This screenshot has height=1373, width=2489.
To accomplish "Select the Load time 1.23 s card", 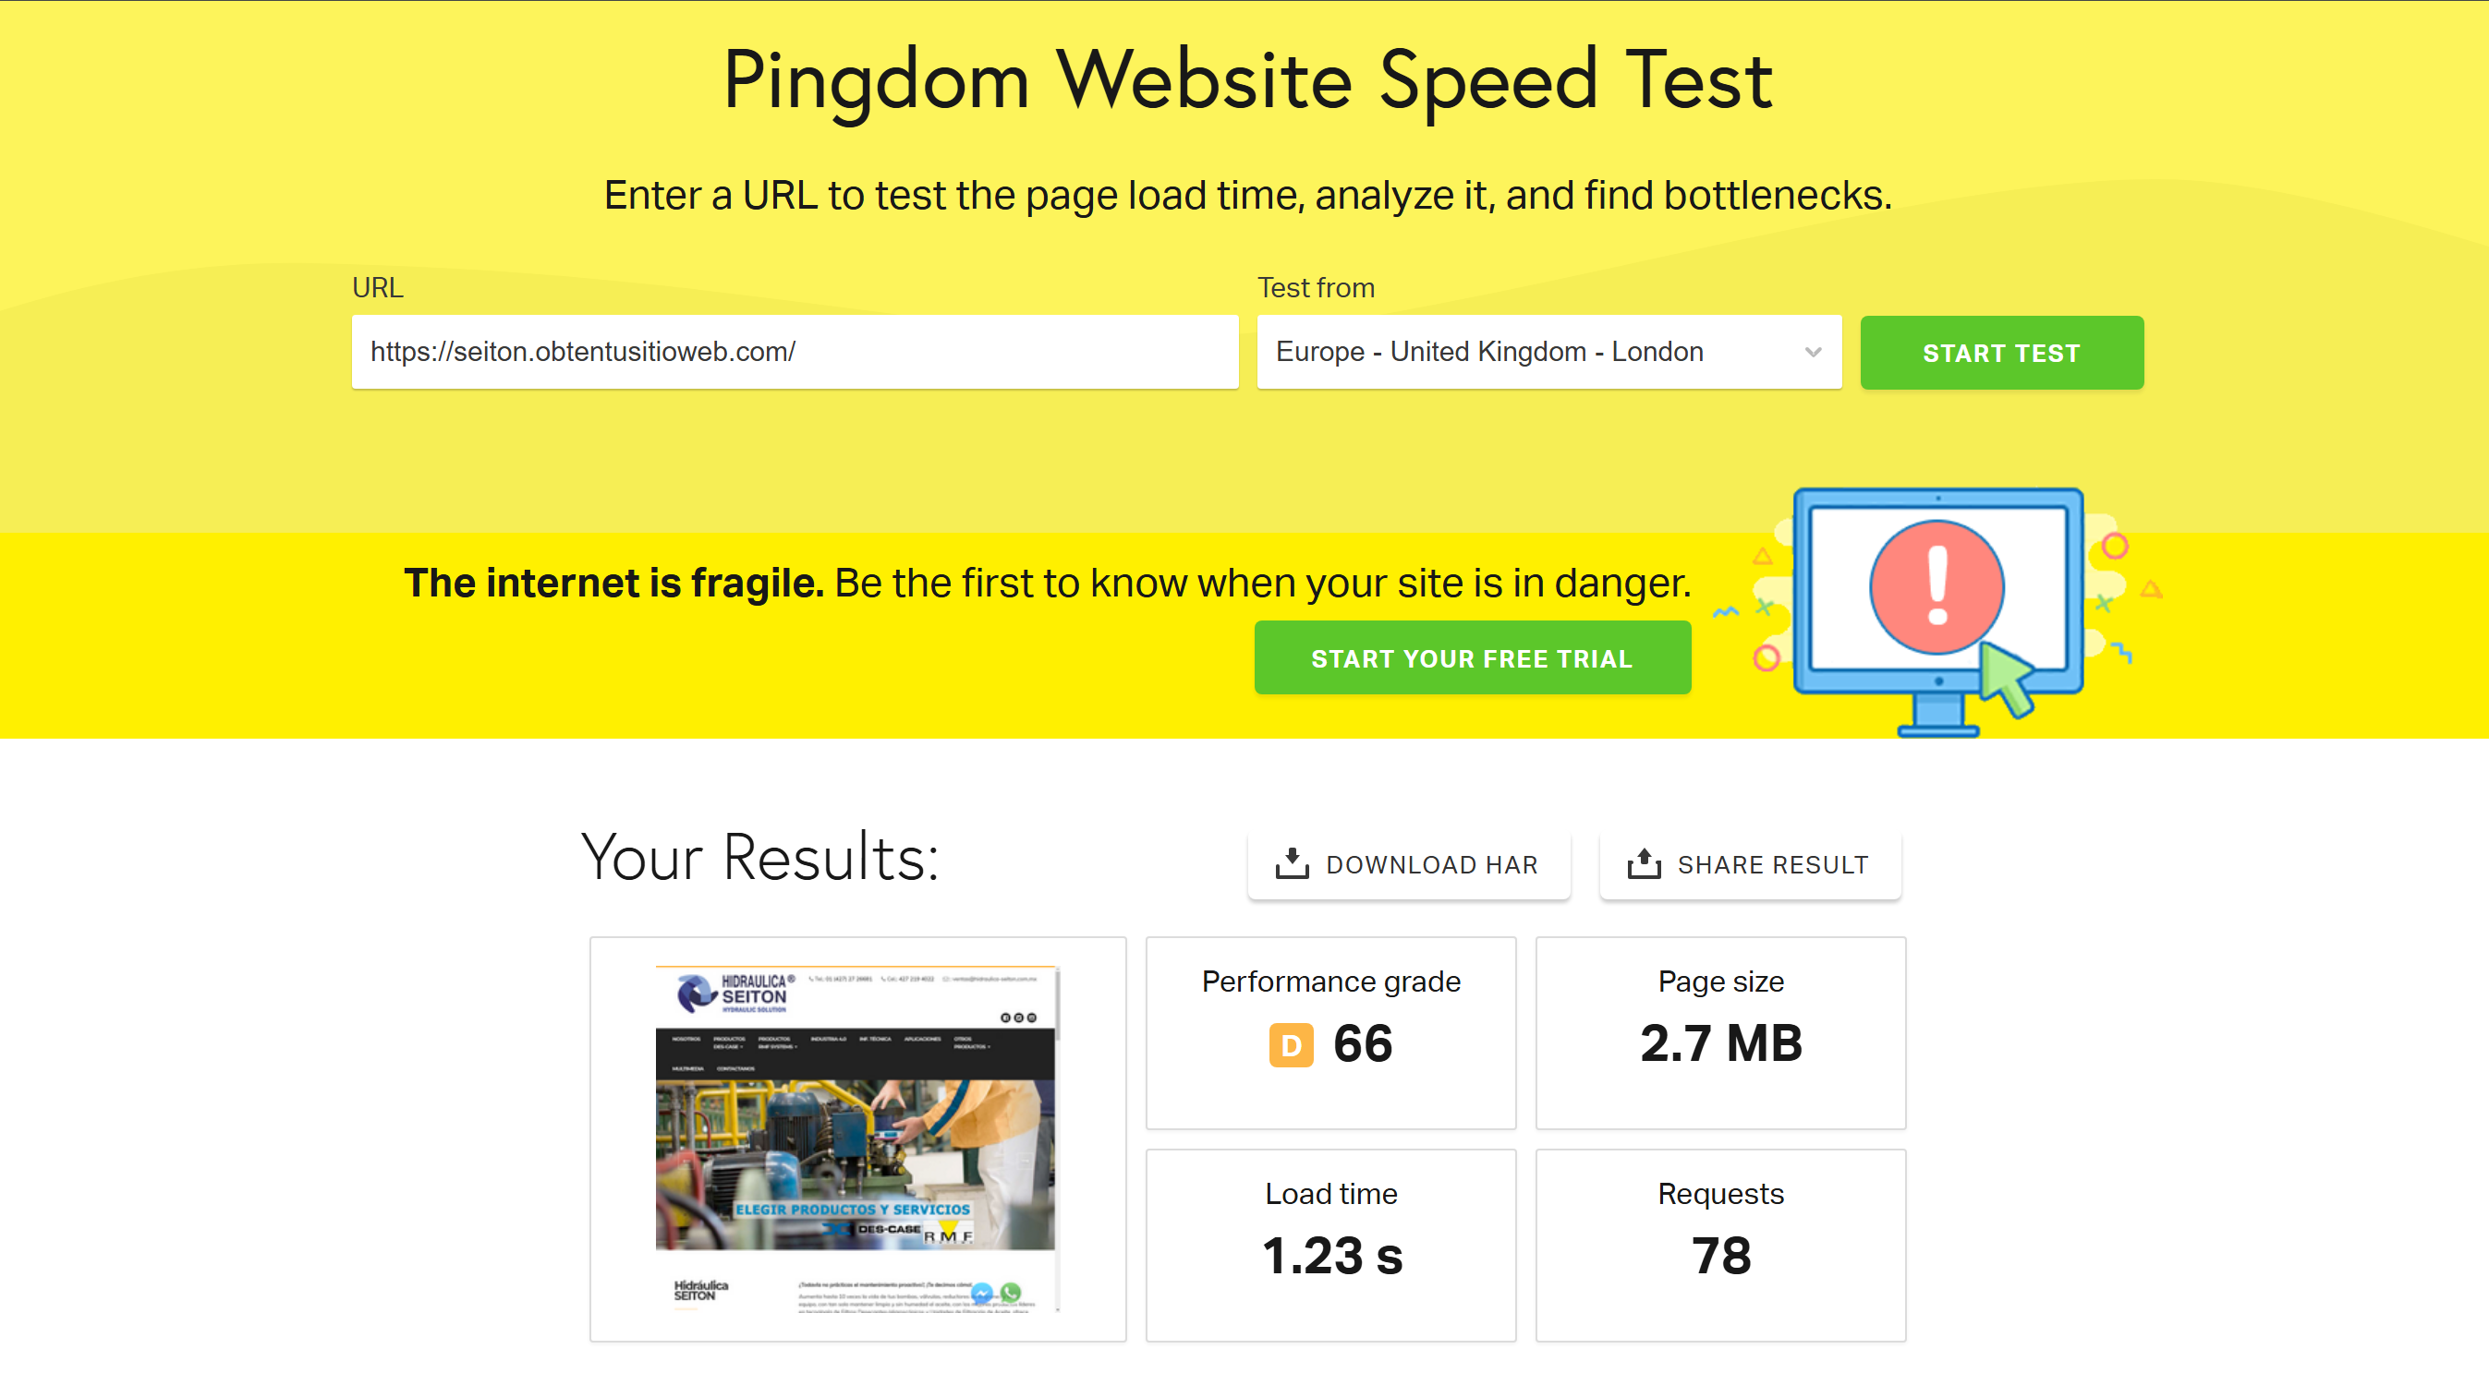I will pyautogui.click(x=1330, y=1244).
